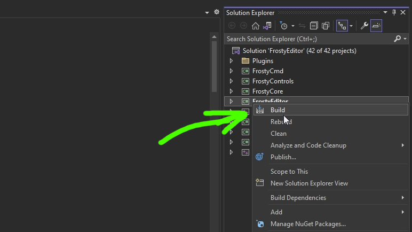Select the FrostyCmd C# project icon

tap(245, 71)
